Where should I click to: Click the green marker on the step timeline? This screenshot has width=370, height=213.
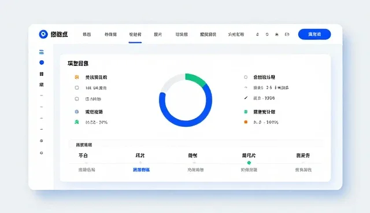coord(249,163)
